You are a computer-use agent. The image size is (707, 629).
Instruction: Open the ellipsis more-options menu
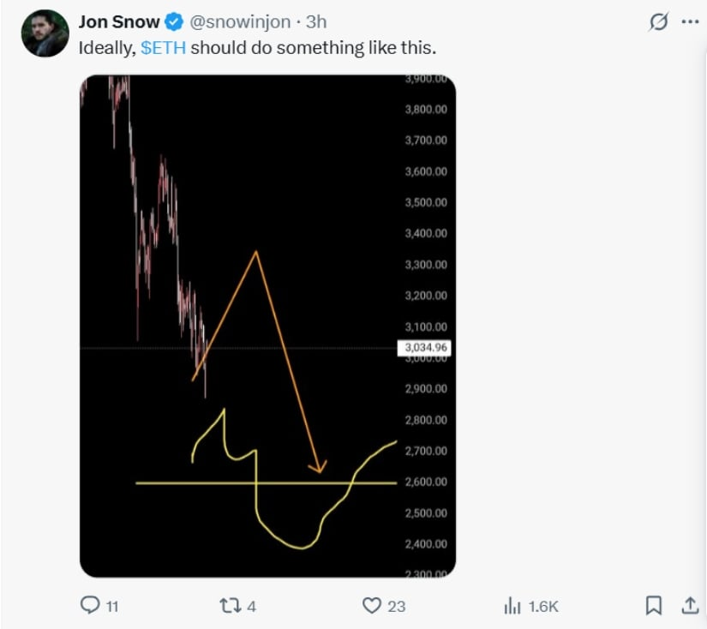tap(690, 21)
